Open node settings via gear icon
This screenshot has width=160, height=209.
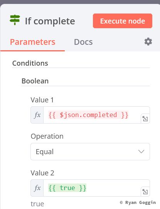coord(148,42)
